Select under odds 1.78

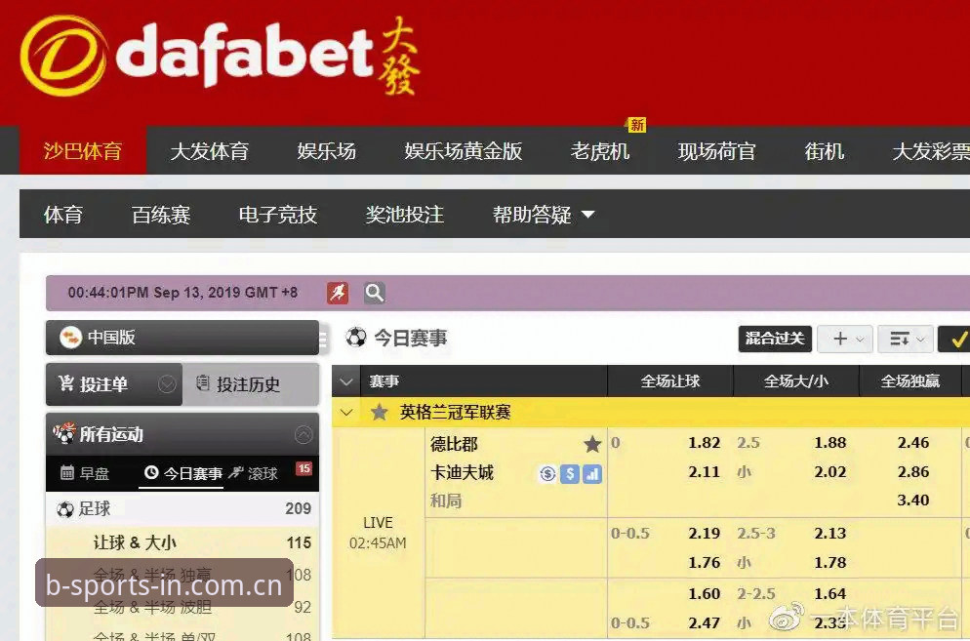830,563
